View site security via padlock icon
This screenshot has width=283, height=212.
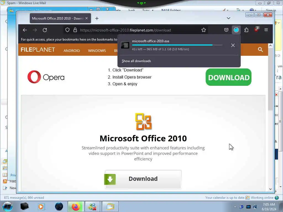[x=75, y=30]
